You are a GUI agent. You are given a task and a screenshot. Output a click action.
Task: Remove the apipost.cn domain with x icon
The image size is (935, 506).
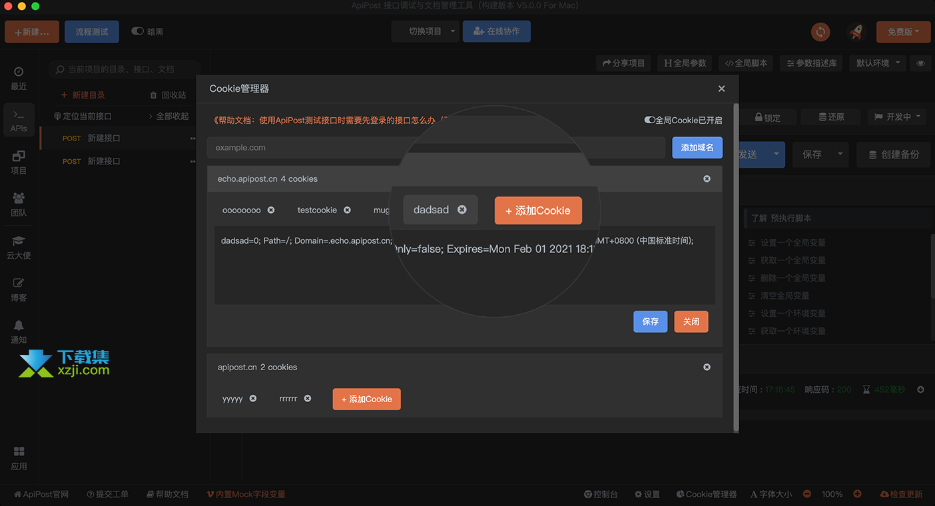click(707, 367)
